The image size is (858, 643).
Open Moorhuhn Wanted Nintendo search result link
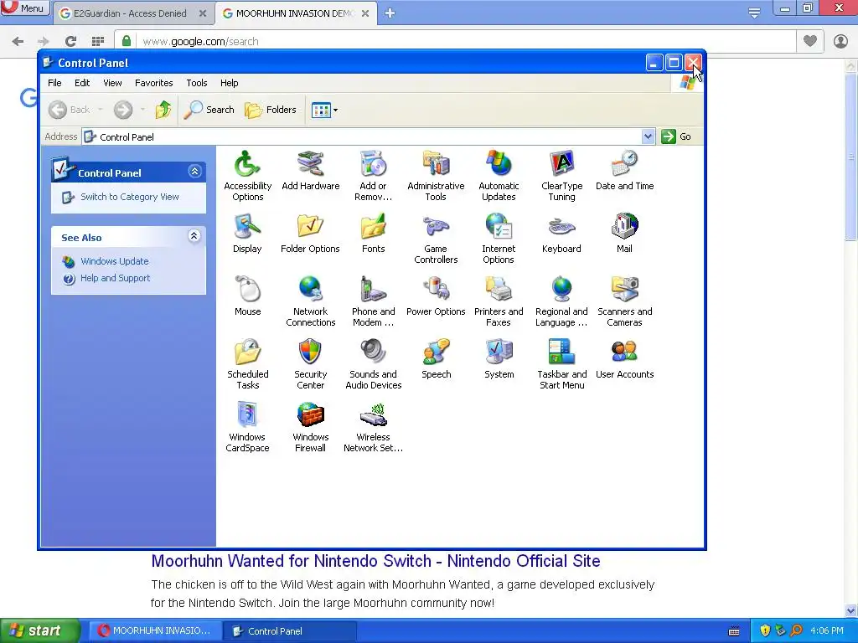[x=375, y=561]
